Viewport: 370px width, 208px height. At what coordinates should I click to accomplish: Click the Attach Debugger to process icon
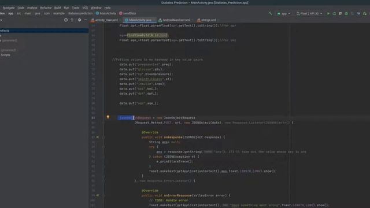(x=365, y=13)
